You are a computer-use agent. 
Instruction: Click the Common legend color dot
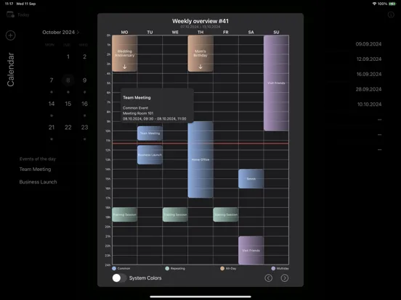(x=114, y=268)
